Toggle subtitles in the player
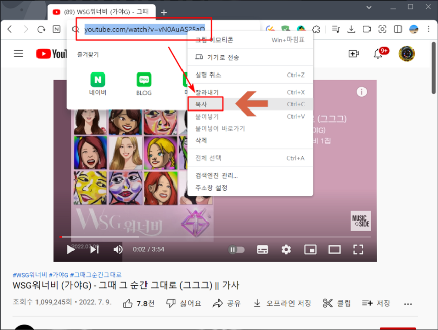438x330 pixels. point(262,249)
